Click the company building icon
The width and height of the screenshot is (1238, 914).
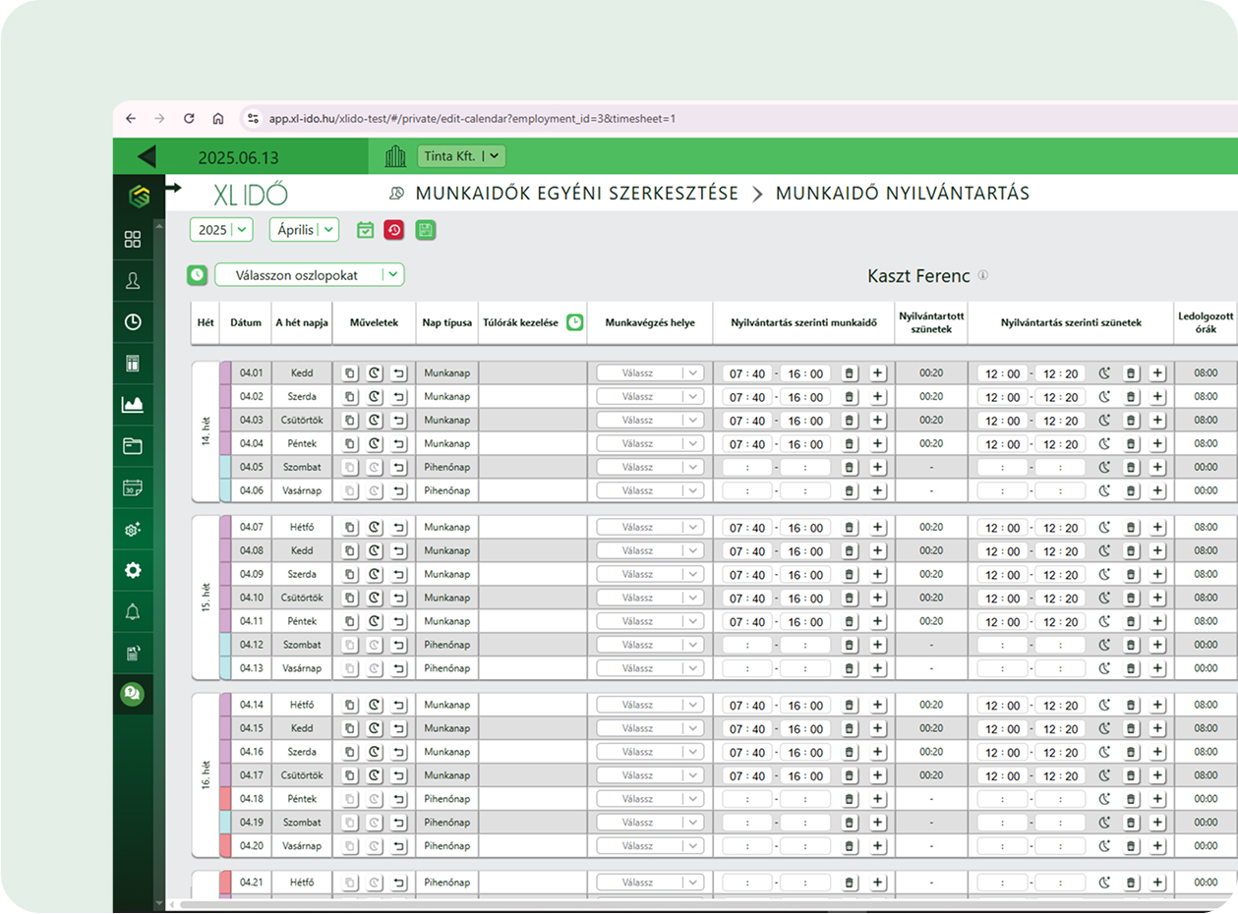(x=394, y=155)
